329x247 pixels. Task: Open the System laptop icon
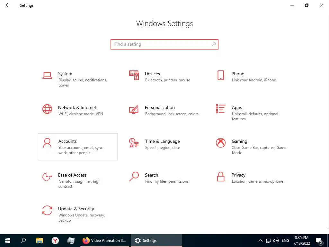pyautogui.click(x=47, y=76)
